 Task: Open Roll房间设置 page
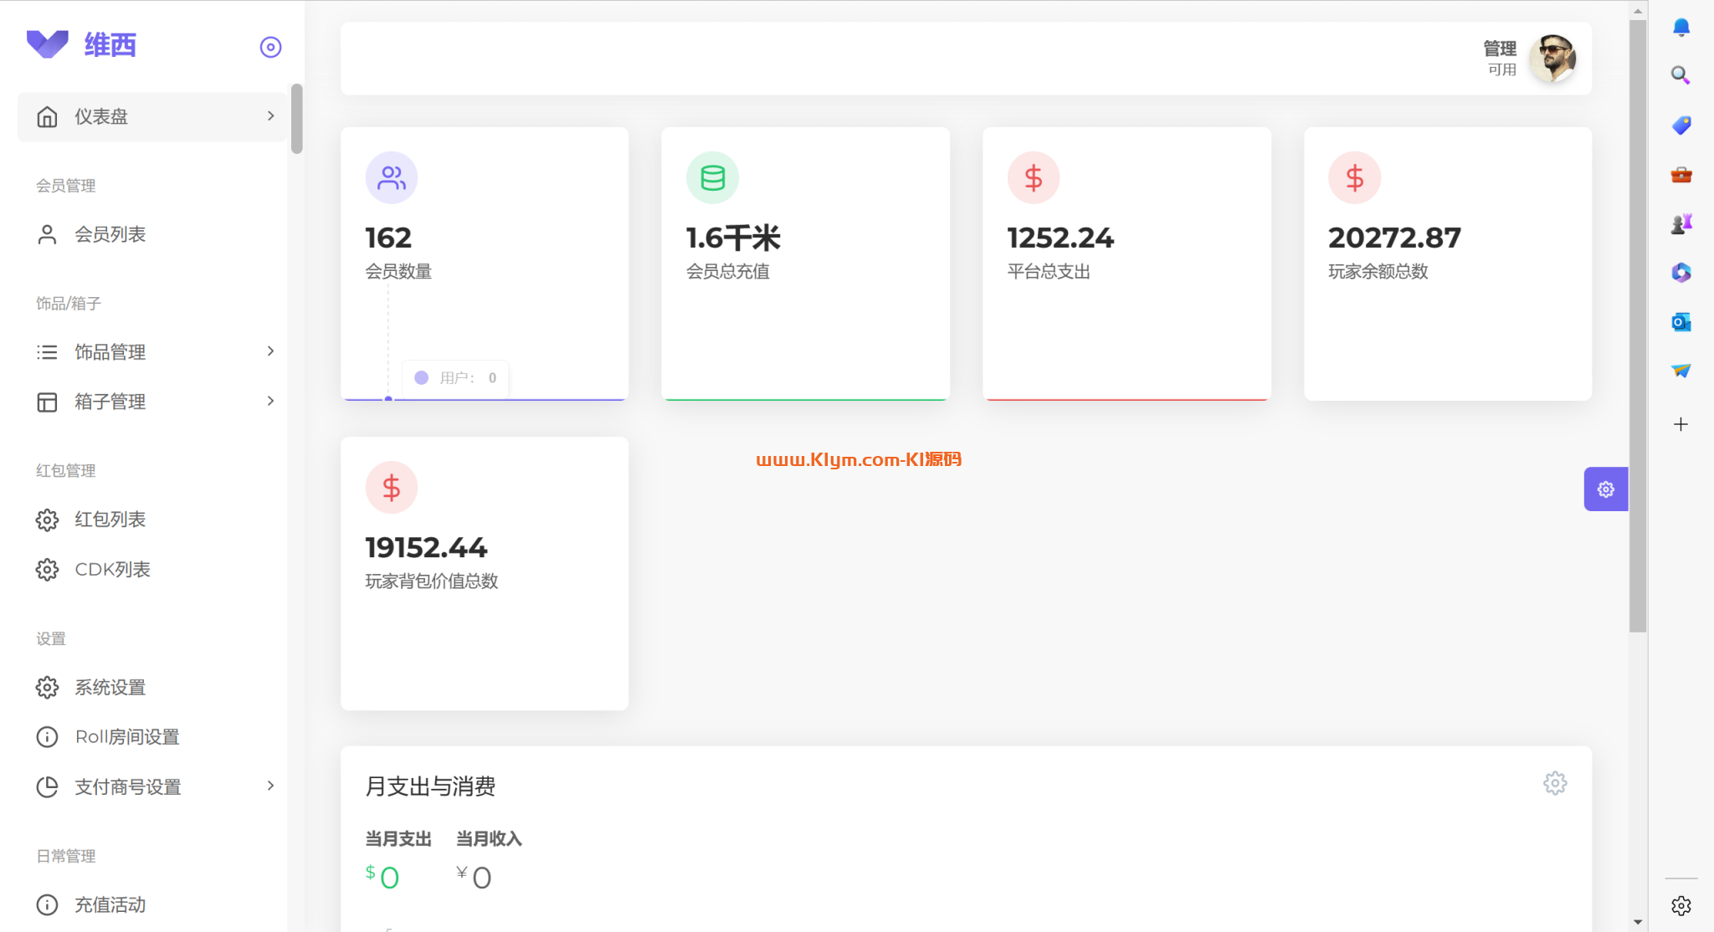point(126,737)
